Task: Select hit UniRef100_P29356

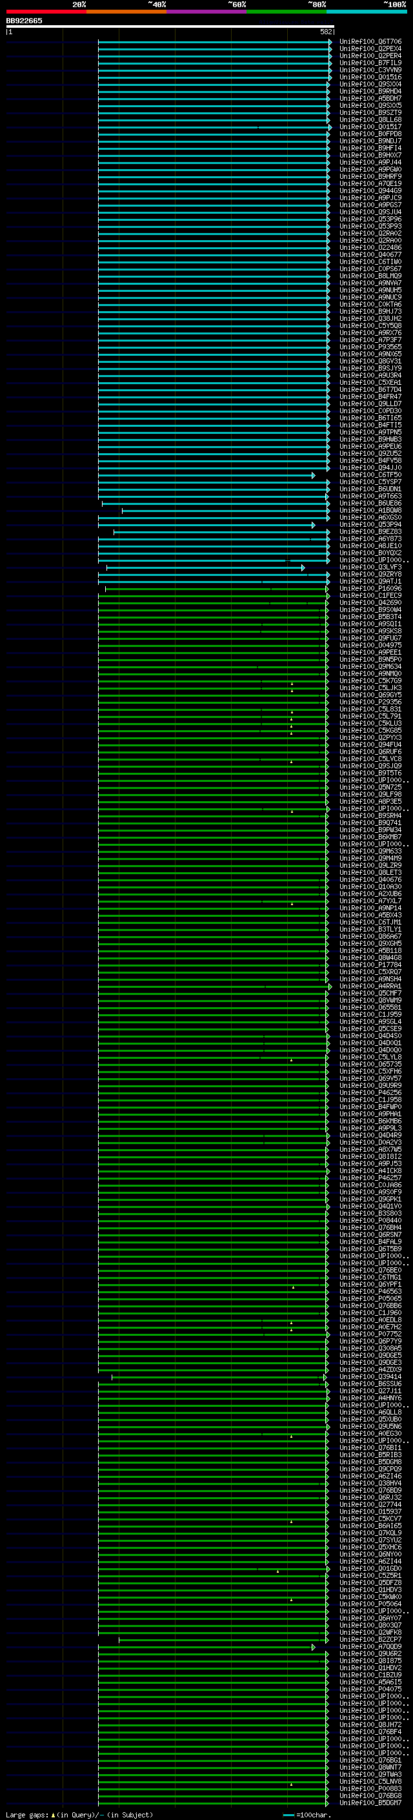Action: tap(370, 702)
